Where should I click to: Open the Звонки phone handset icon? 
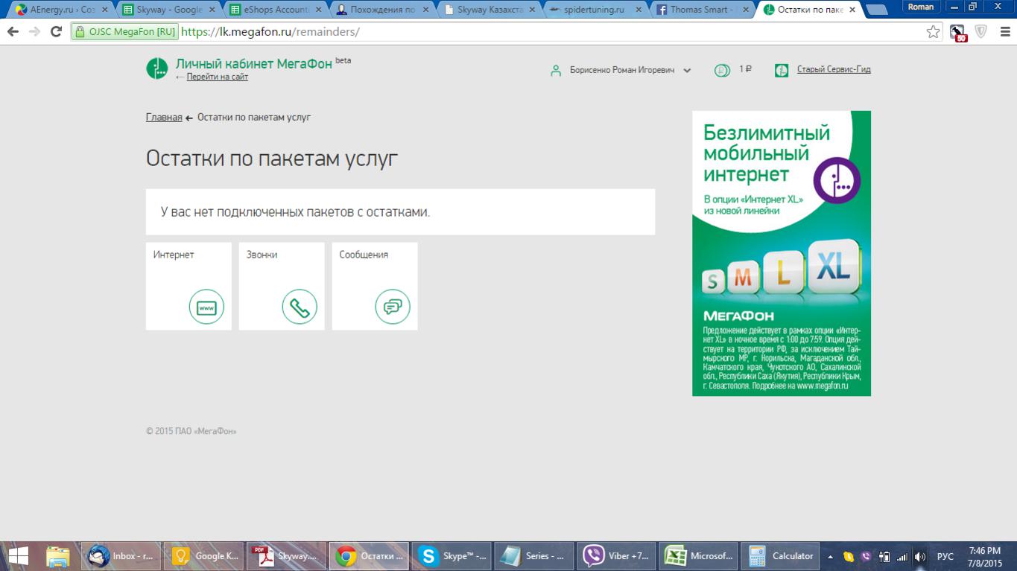tap(300, 307)
